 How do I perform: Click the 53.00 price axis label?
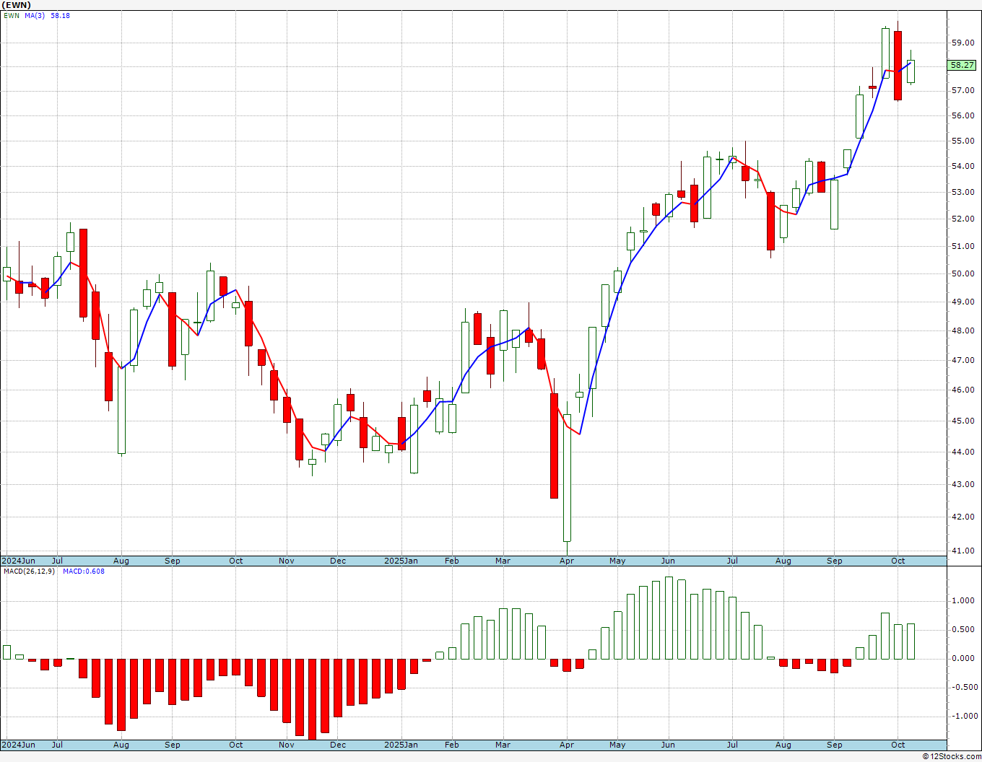[963, 193]
